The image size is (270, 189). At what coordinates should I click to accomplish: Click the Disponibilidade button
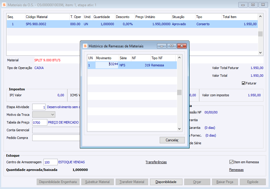click(x=166, y=182)
